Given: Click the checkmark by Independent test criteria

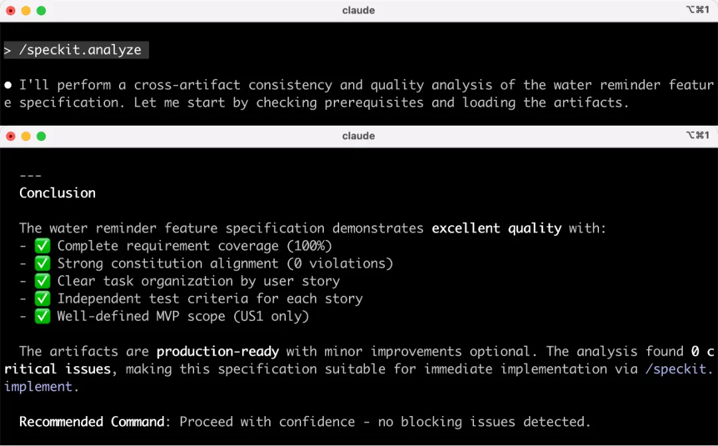Looking at the screenshot, I should pyautogui.click(x=43, y=298).
